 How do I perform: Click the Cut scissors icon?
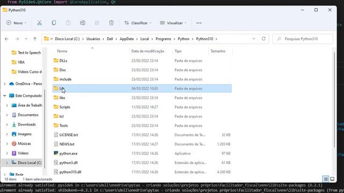[x=39, y=23]
